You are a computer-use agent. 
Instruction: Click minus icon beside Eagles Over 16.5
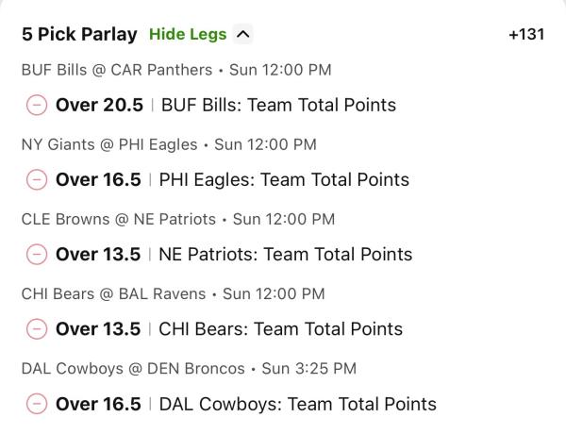coord(36,179)
